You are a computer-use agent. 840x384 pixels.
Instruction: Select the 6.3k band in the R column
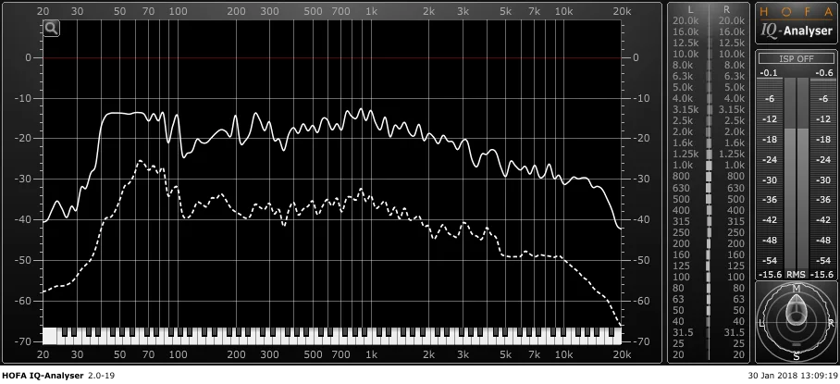(x=734, y=76)
